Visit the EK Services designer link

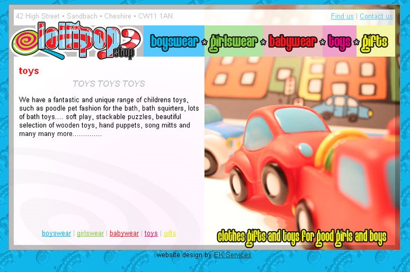[232, 255]
